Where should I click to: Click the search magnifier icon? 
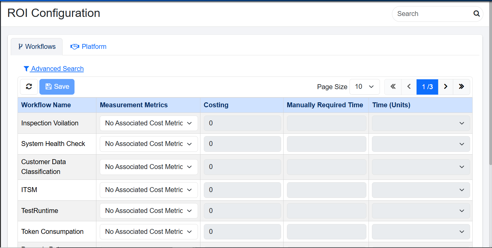[476, 14]
